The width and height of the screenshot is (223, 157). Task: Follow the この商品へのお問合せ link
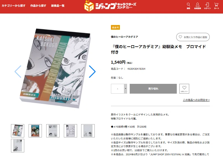click(196, 100)
